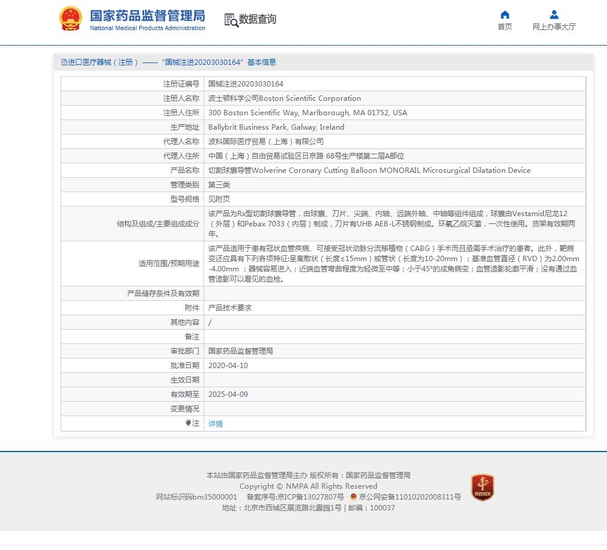Select agent name 波科国际医疗贸易（上海）有限公司
Screen dimensions: 607x550
tap(266, 142)
